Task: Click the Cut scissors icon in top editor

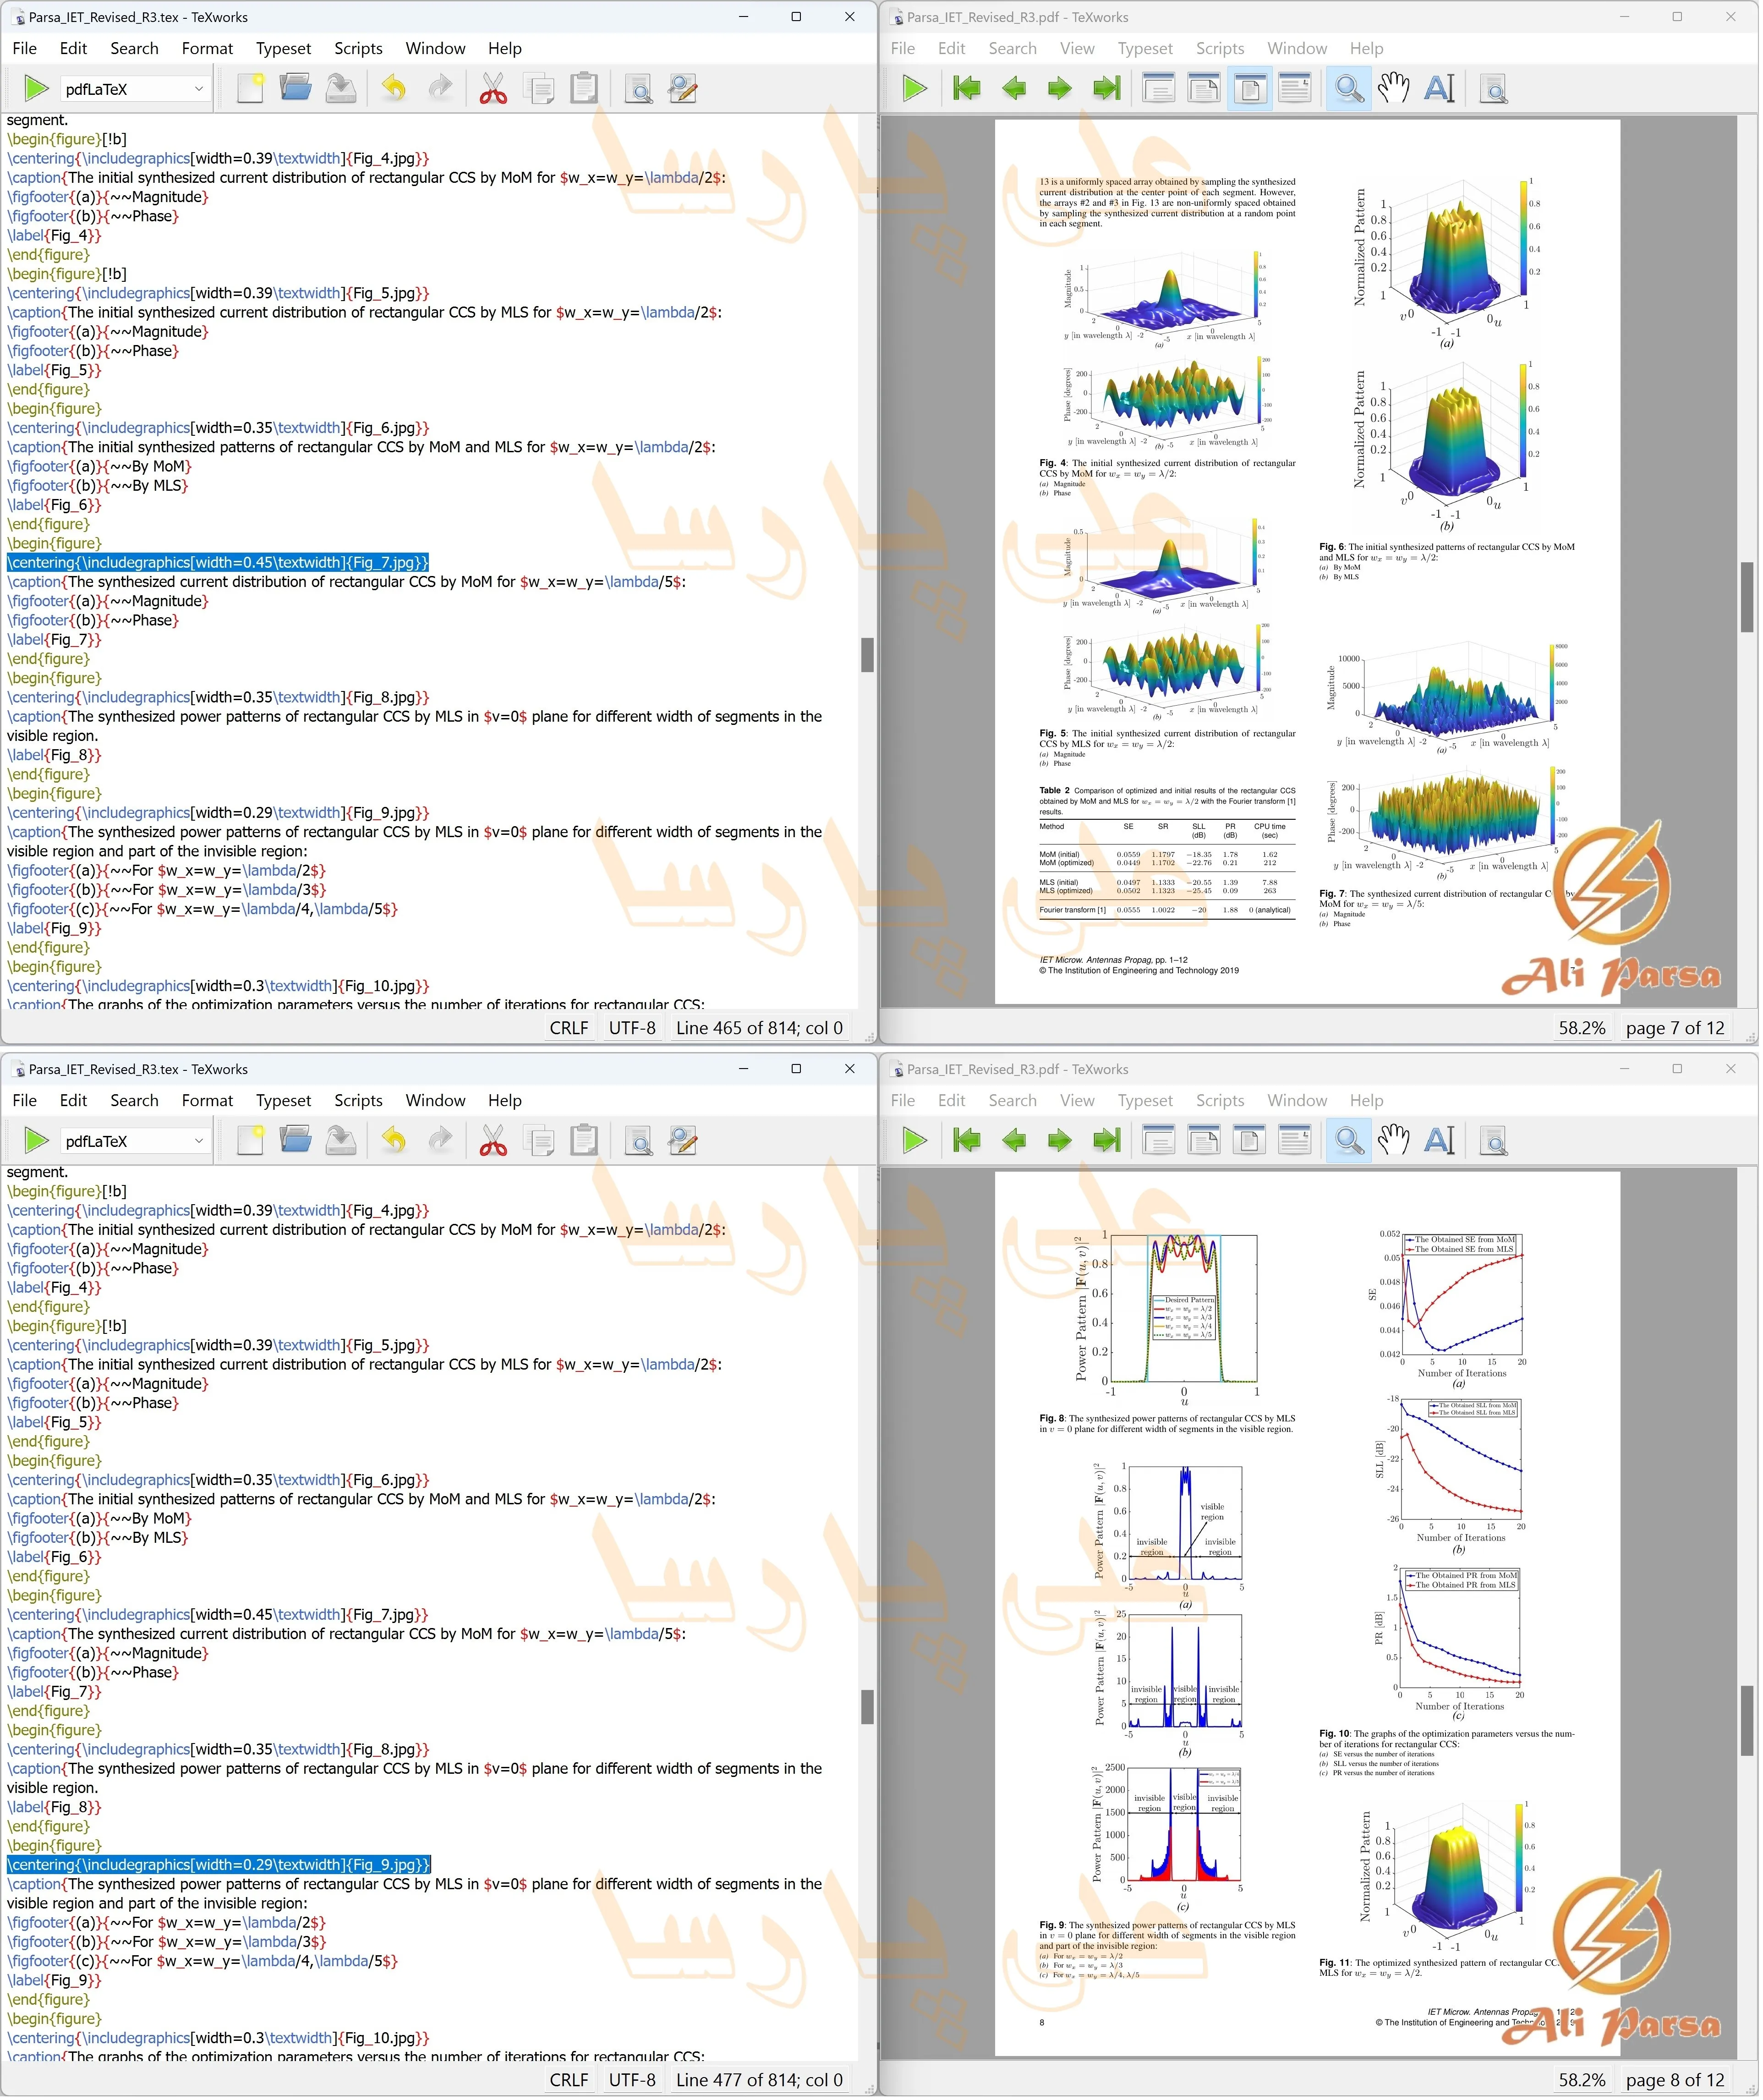Action: tap(494, 89)
